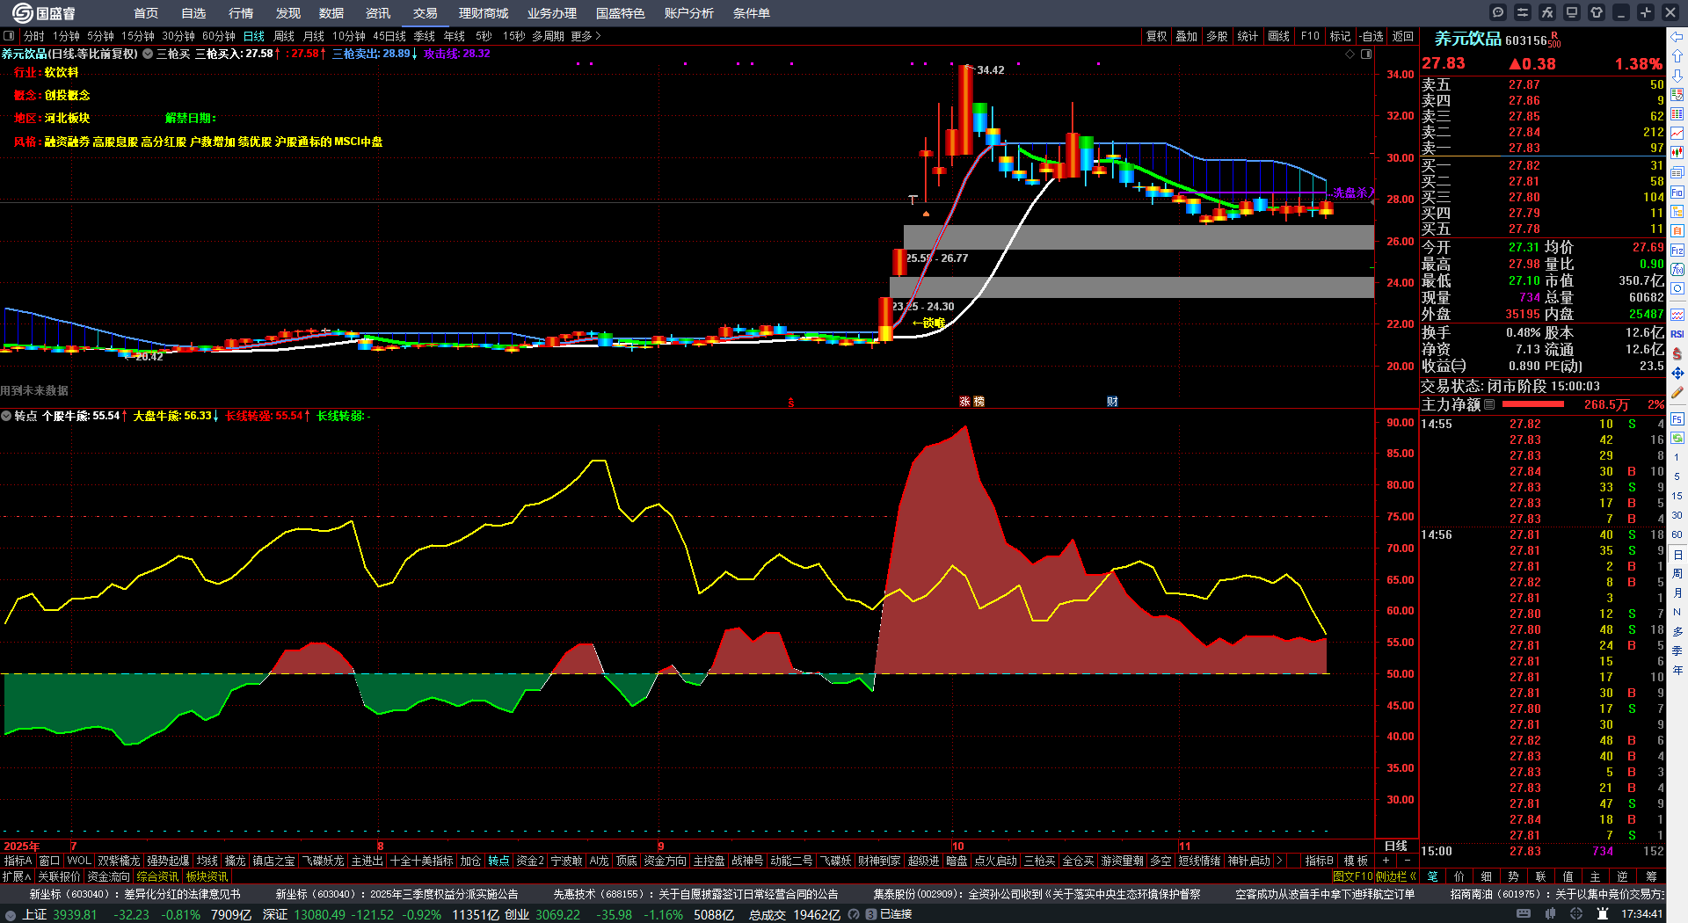Click the candlestick icon in status bar
This screenshot has height=923, width=1688.
point(1551,914)
